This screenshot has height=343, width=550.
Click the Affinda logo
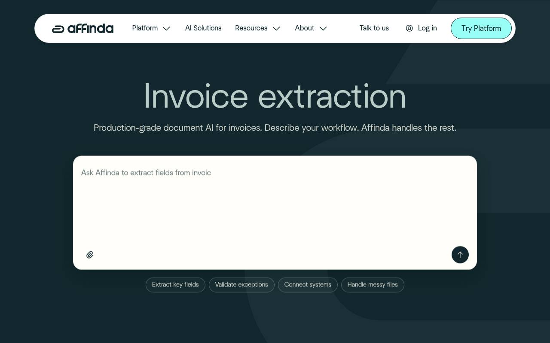click(82, 28)
